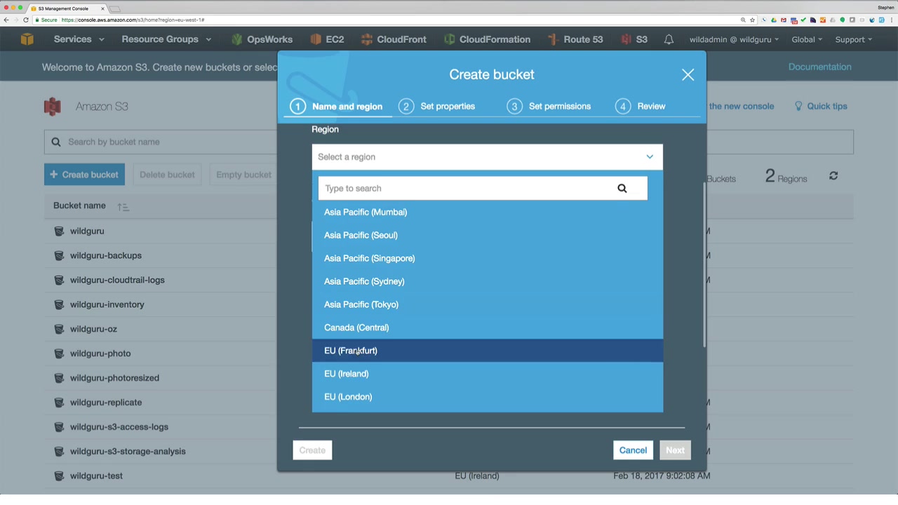Open the wildguru bucket link

87,231
